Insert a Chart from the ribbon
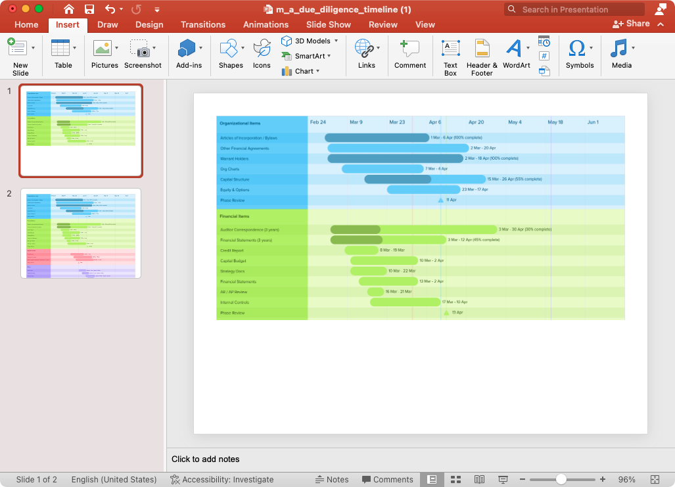Image resolution: width=675 pixels, height=487 pixels. (300, 71)
